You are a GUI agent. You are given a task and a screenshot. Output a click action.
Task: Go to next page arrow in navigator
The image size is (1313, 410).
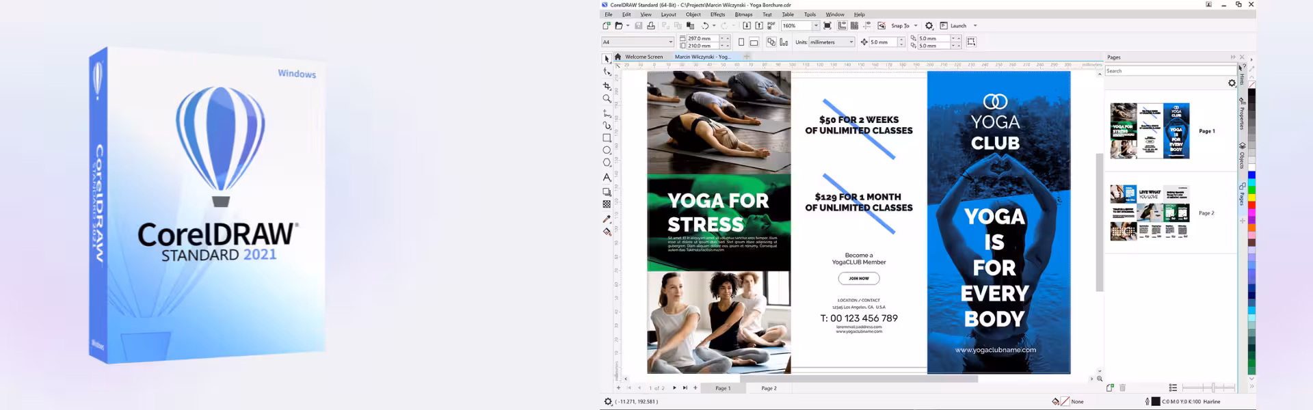[x=674, y=387]
